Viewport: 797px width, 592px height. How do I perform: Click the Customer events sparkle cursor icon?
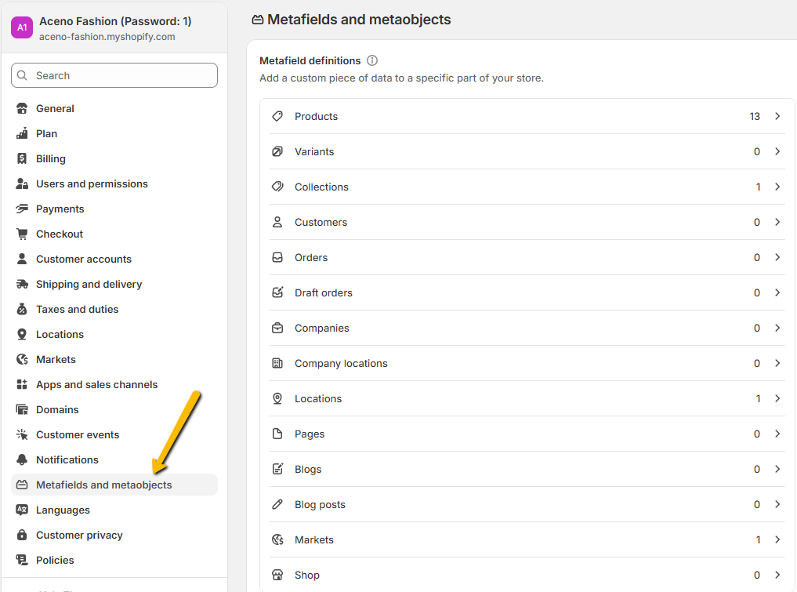coord(22,434)
